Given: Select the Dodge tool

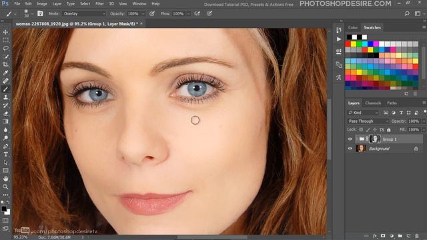Looking at the screenshot, I should coord(5,138).
